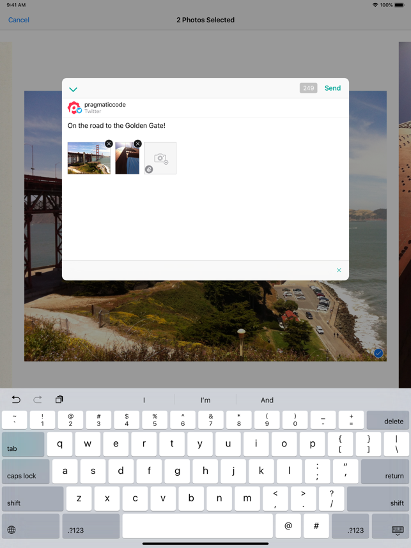Image resolution: width=411 pixels, height=548 pixels.
Task: Tap the keyboard paste clipboard icon
Action: [x=59, y=399]
